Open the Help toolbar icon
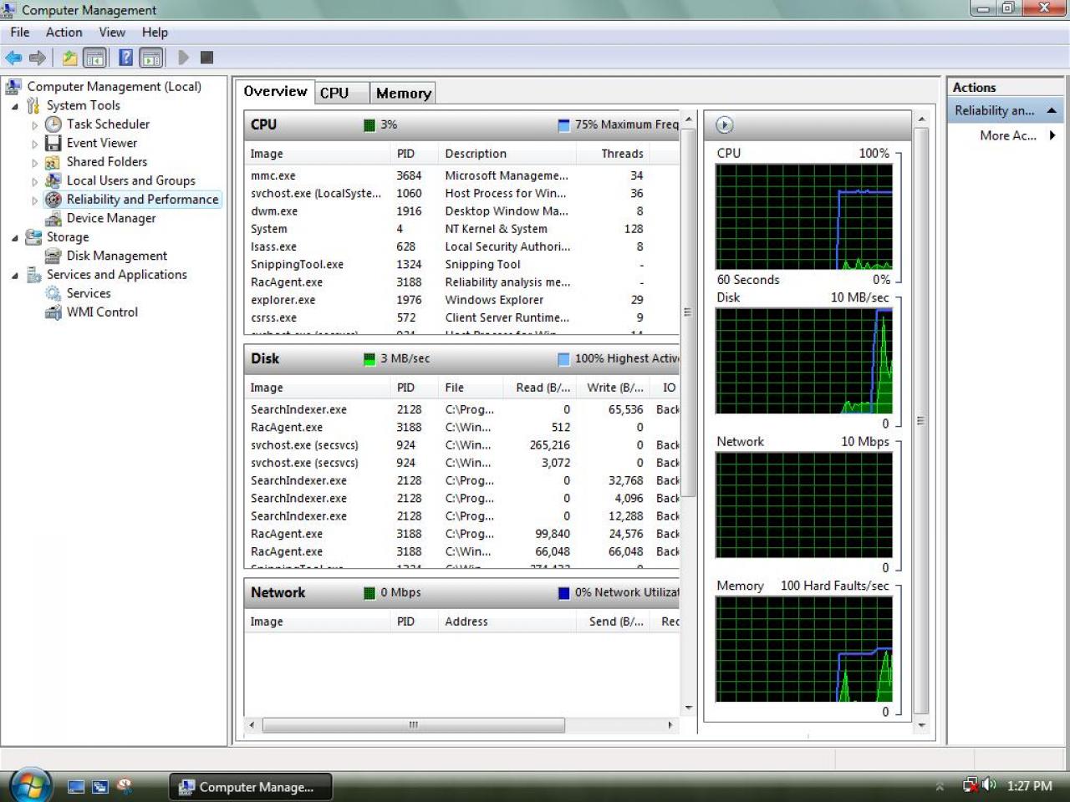 (x=125, y=58)
